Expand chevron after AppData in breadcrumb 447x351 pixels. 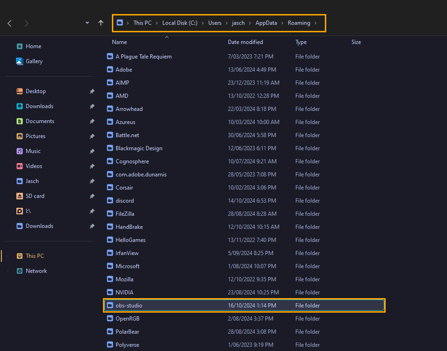[282, 23]
